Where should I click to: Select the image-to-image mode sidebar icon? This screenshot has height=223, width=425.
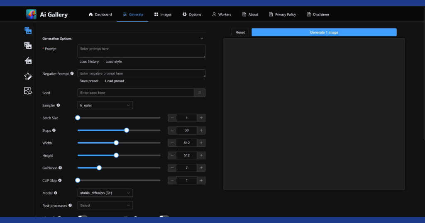pos(28,46)
